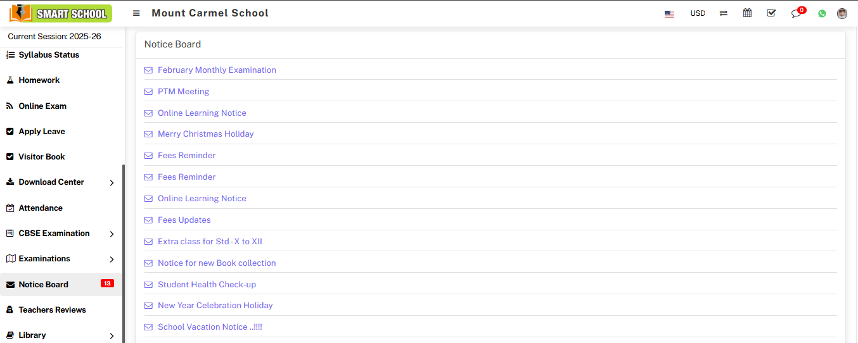Open the USD currency dropdown

click(x=697, y=13)
